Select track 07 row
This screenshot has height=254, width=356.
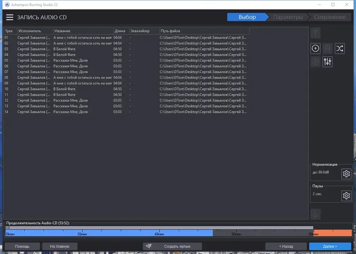coord(126,72)
